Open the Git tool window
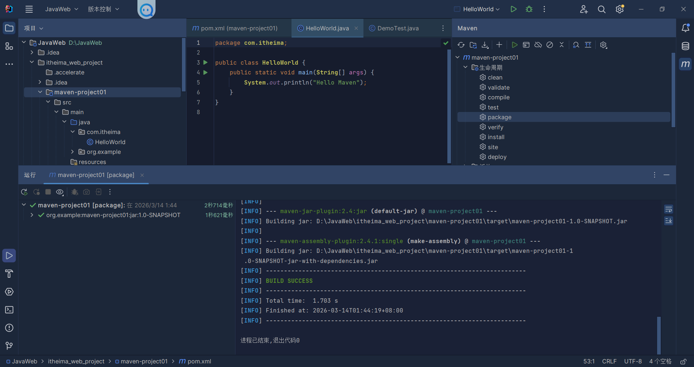Screen dimensions: 694x367 (9, 346)
